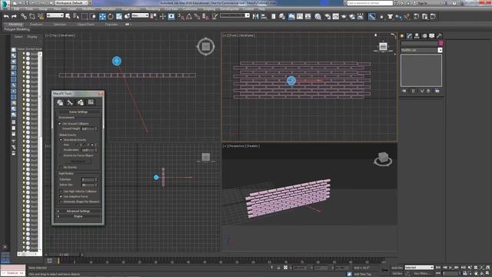The width and height of the screenshot is (492, 277).
Task: Switch command panel to Create tab
Action: pyautogui.click(x=402, y=36)
